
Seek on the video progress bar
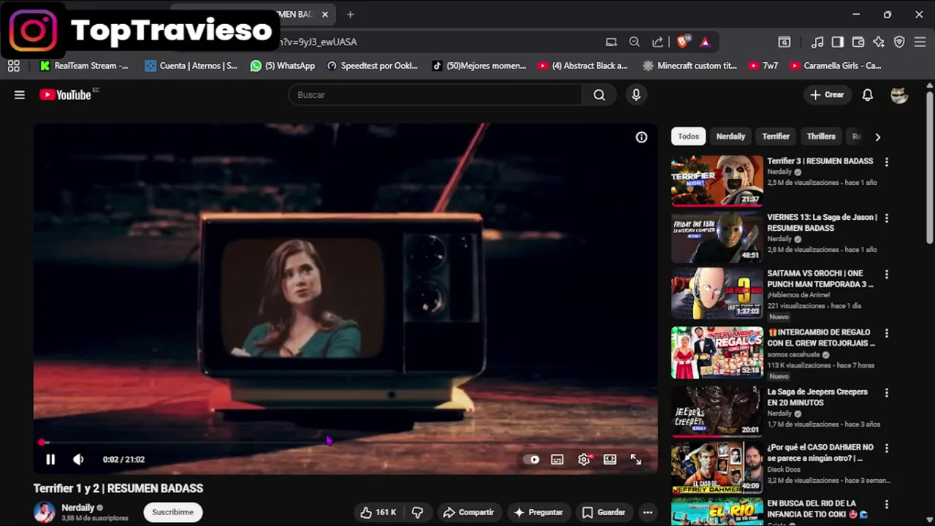pyautogui.click(x=346, y=442)
